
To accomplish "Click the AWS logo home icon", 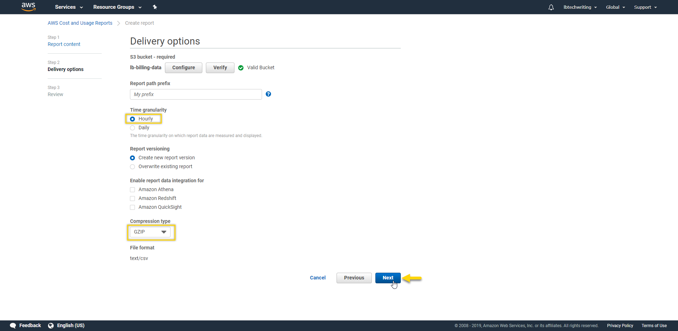I will click(28, 7).
